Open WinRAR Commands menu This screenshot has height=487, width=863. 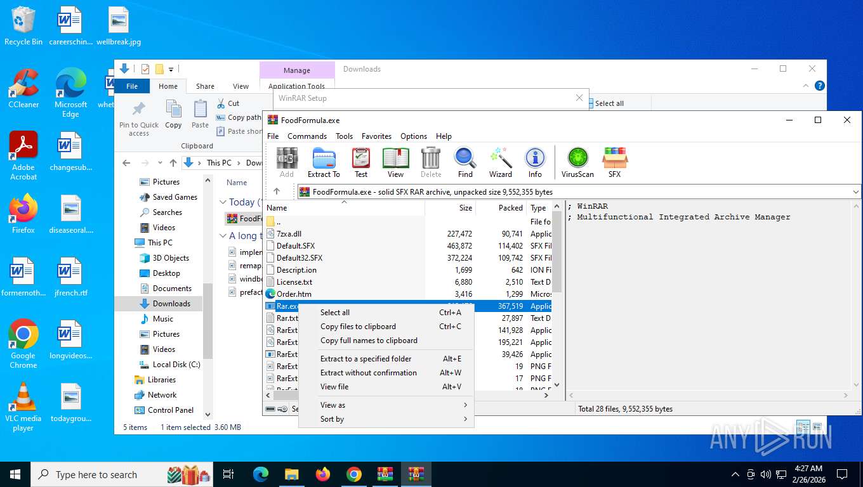click(307, 136)
